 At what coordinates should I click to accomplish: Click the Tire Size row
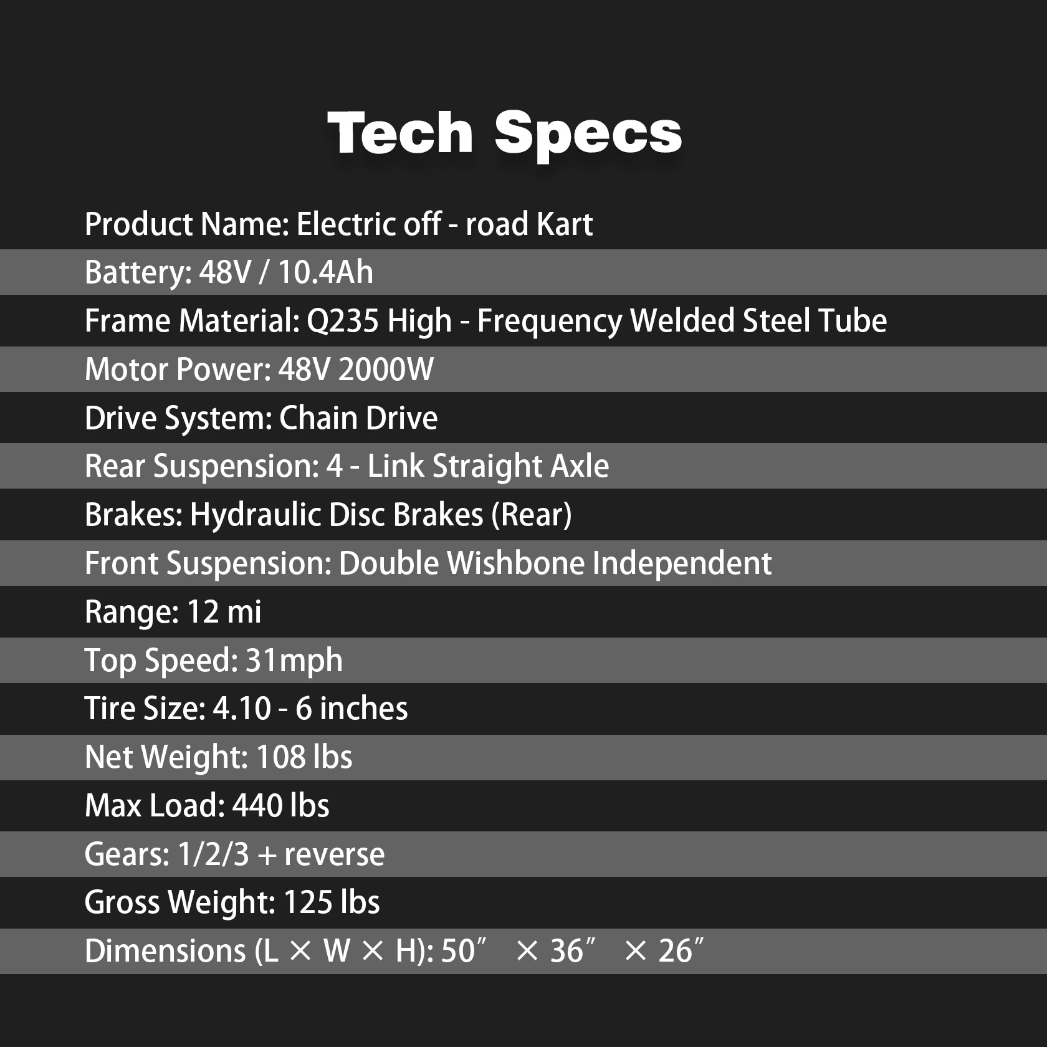coord(246,709)
